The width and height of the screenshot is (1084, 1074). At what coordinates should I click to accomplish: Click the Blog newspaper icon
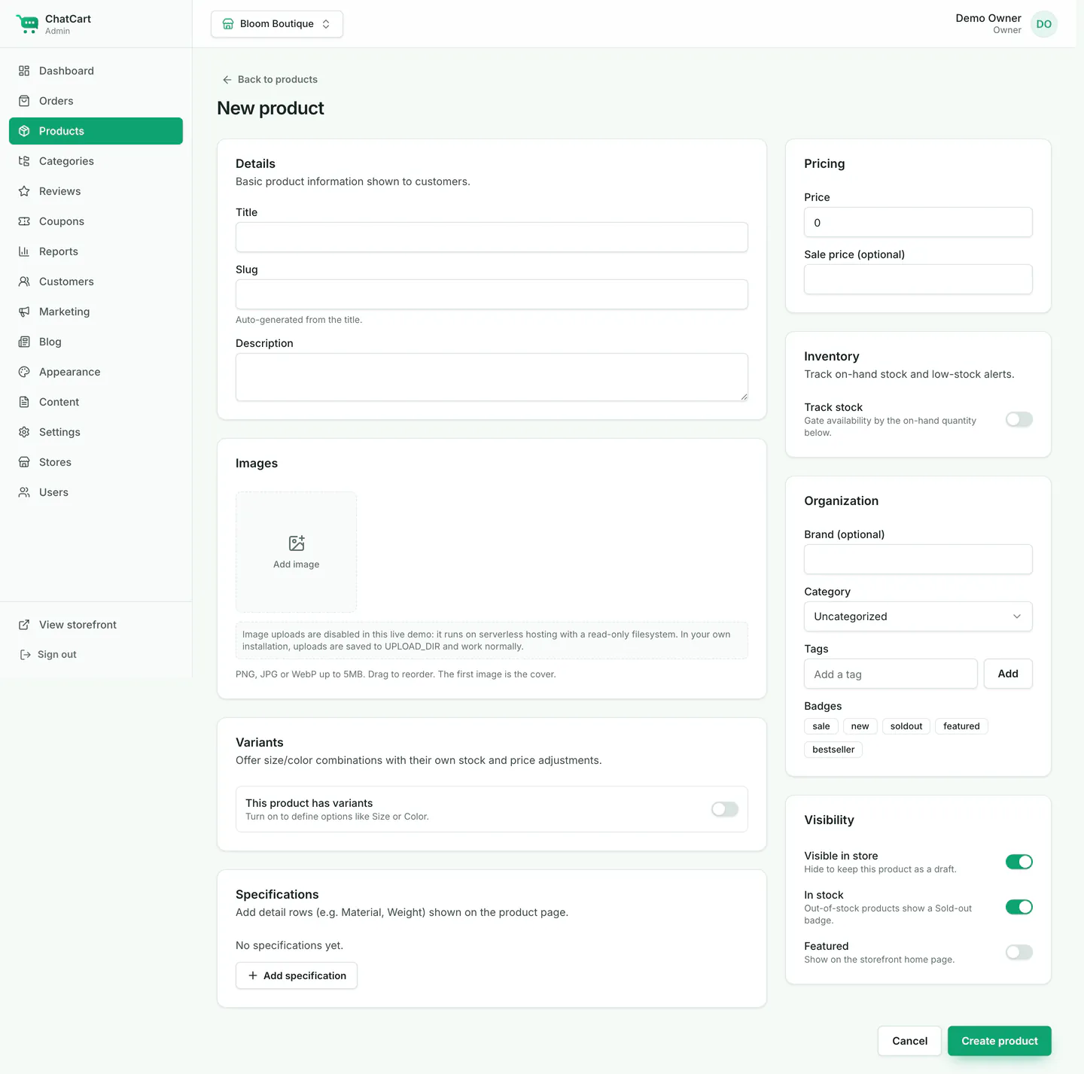(x=24, y=342)
